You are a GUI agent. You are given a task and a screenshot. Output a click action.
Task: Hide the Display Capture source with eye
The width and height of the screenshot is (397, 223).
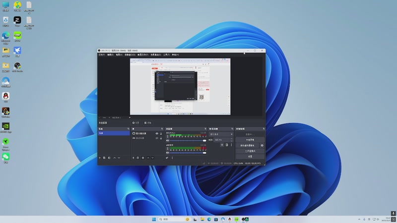point(157,133)
